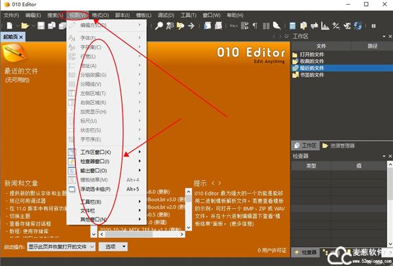Open the 教程: 使用存储库 news link

click(x=29, y=231)
